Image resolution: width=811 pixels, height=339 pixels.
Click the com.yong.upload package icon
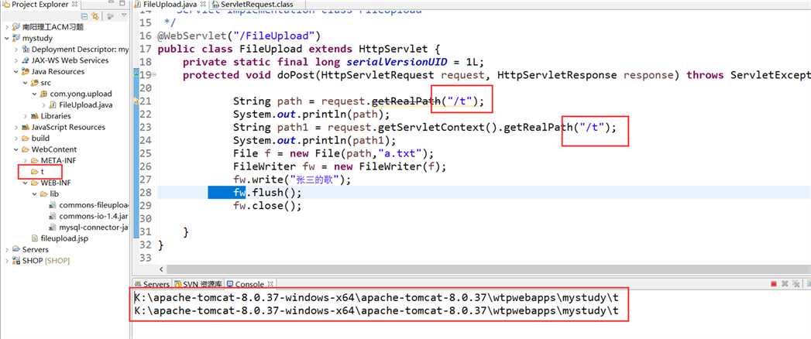click(x=44, y=94)
